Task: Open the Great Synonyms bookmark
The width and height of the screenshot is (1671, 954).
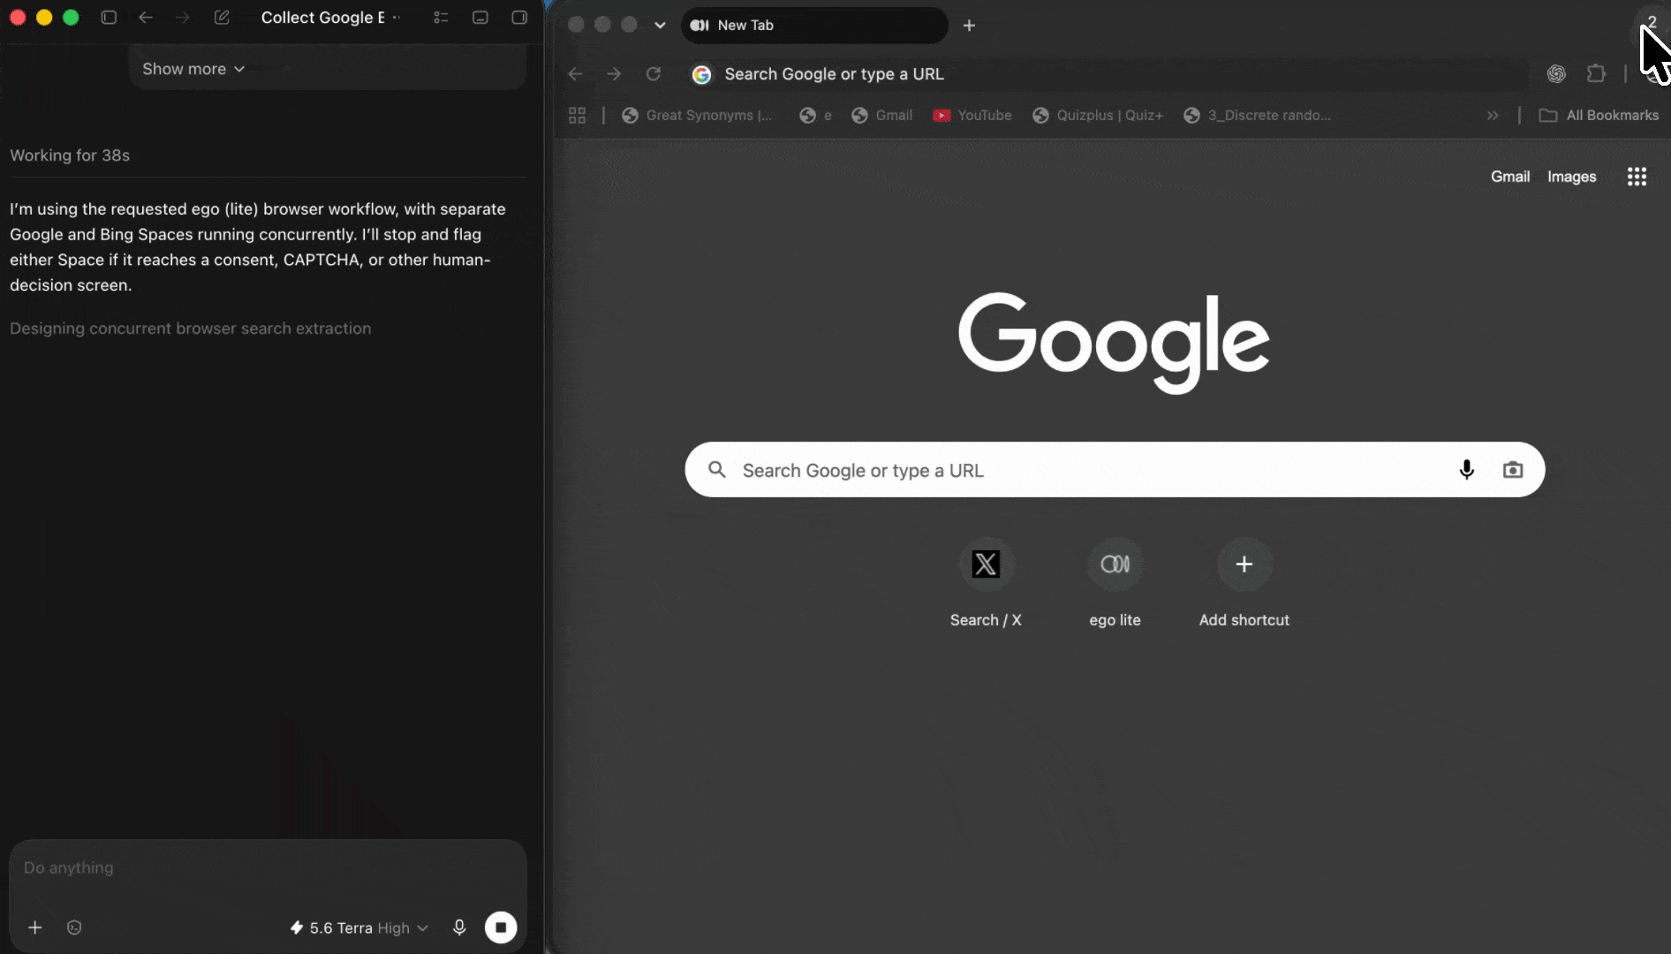Action: [x=697, y=116]
